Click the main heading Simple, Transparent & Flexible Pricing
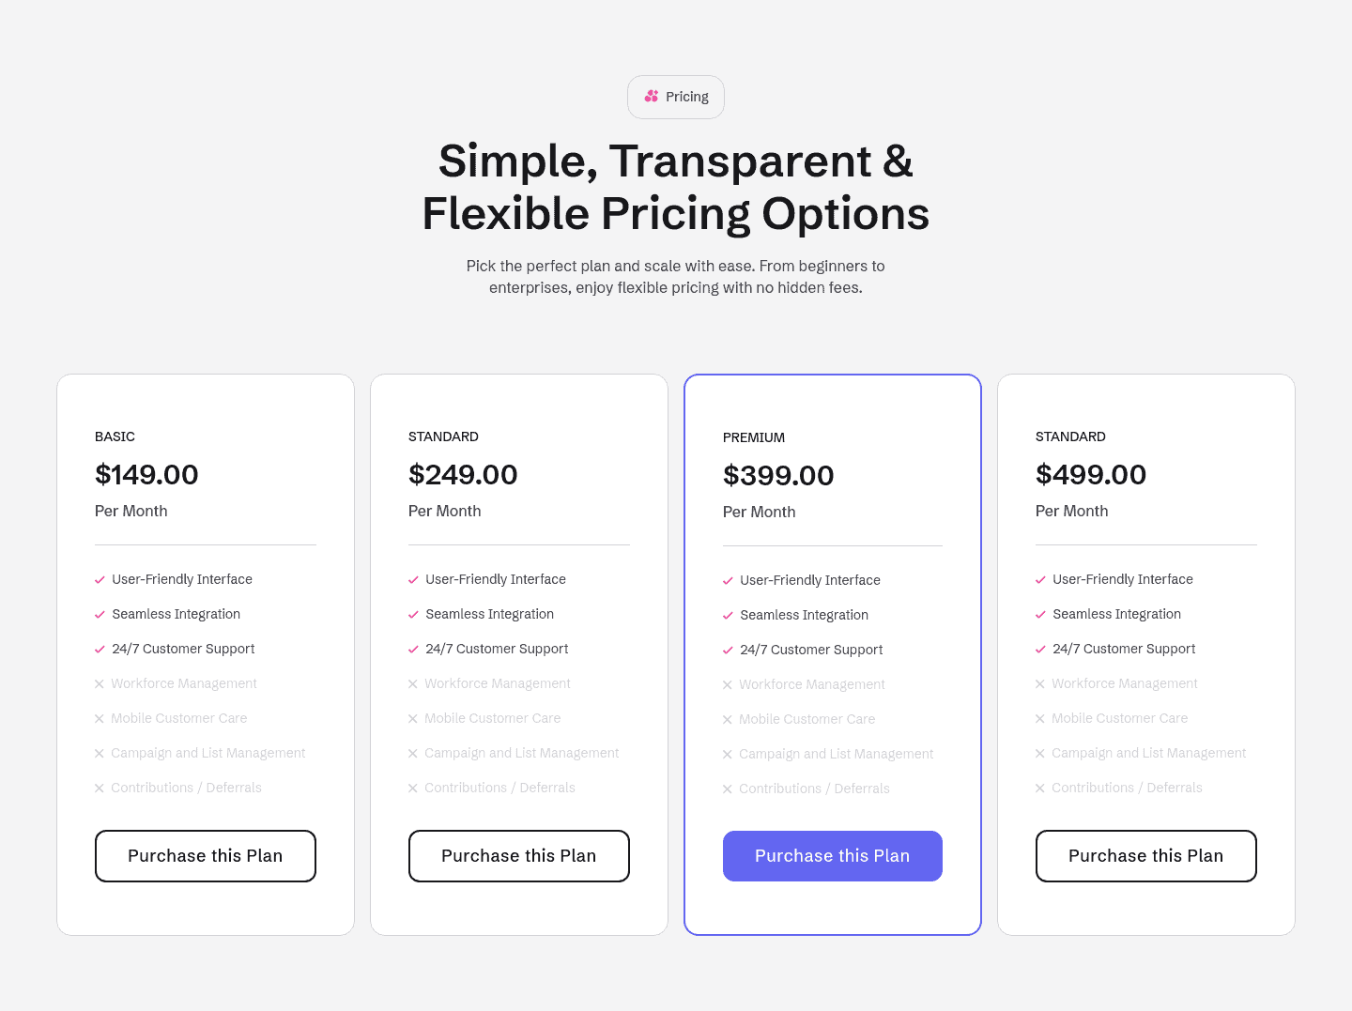Viewport: 1352px width, 1011px height. 675,187
